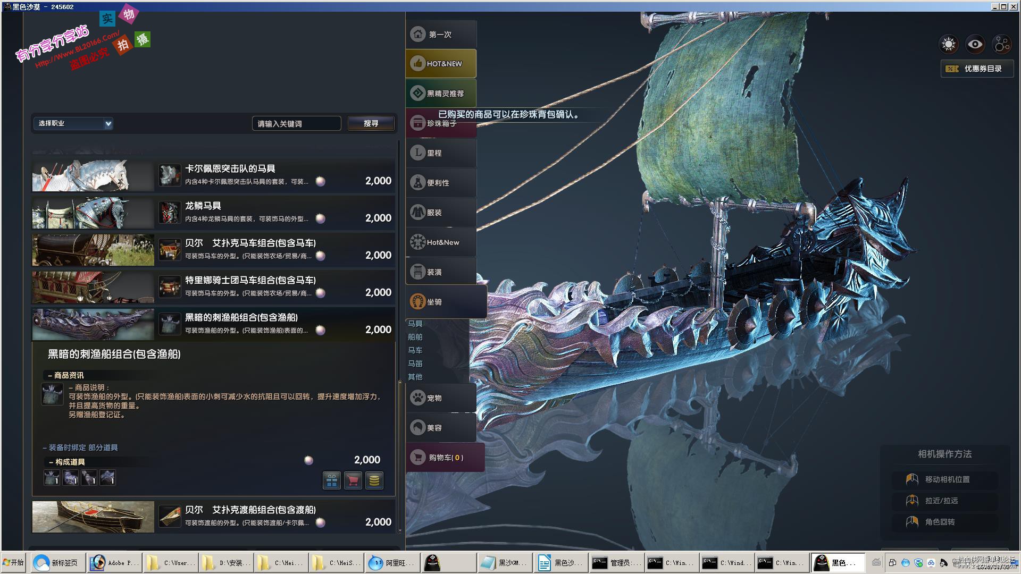Add item with the red cart icon
This screenshot has height=574, width=1021.
pos(353,480)
